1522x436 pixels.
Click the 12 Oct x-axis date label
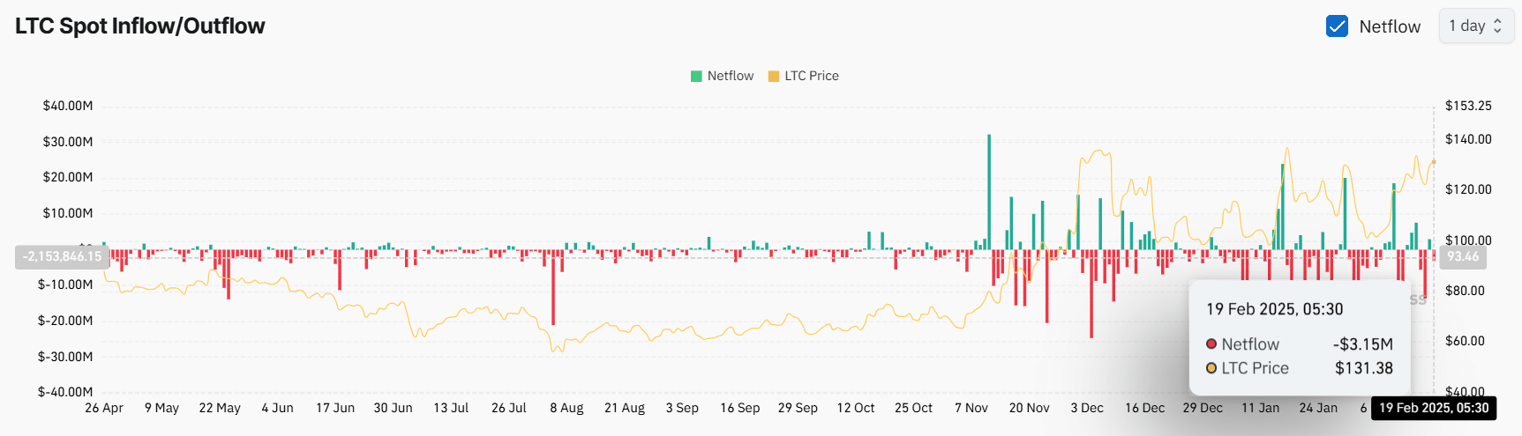click(855, 408)
